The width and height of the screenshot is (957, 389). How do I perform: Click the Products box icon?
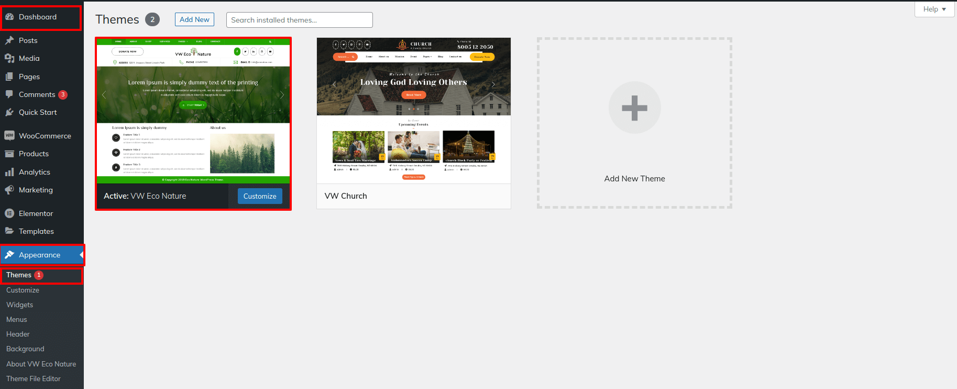(9, 154)
